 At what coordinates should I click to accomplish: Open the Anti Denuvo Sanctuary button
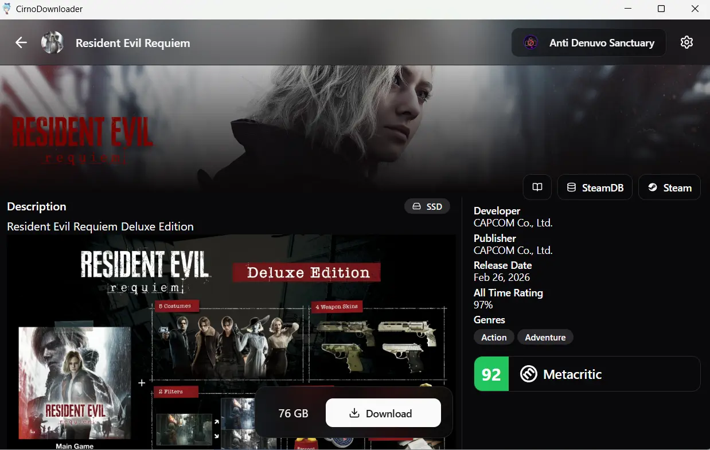click(x=588, y=42)
